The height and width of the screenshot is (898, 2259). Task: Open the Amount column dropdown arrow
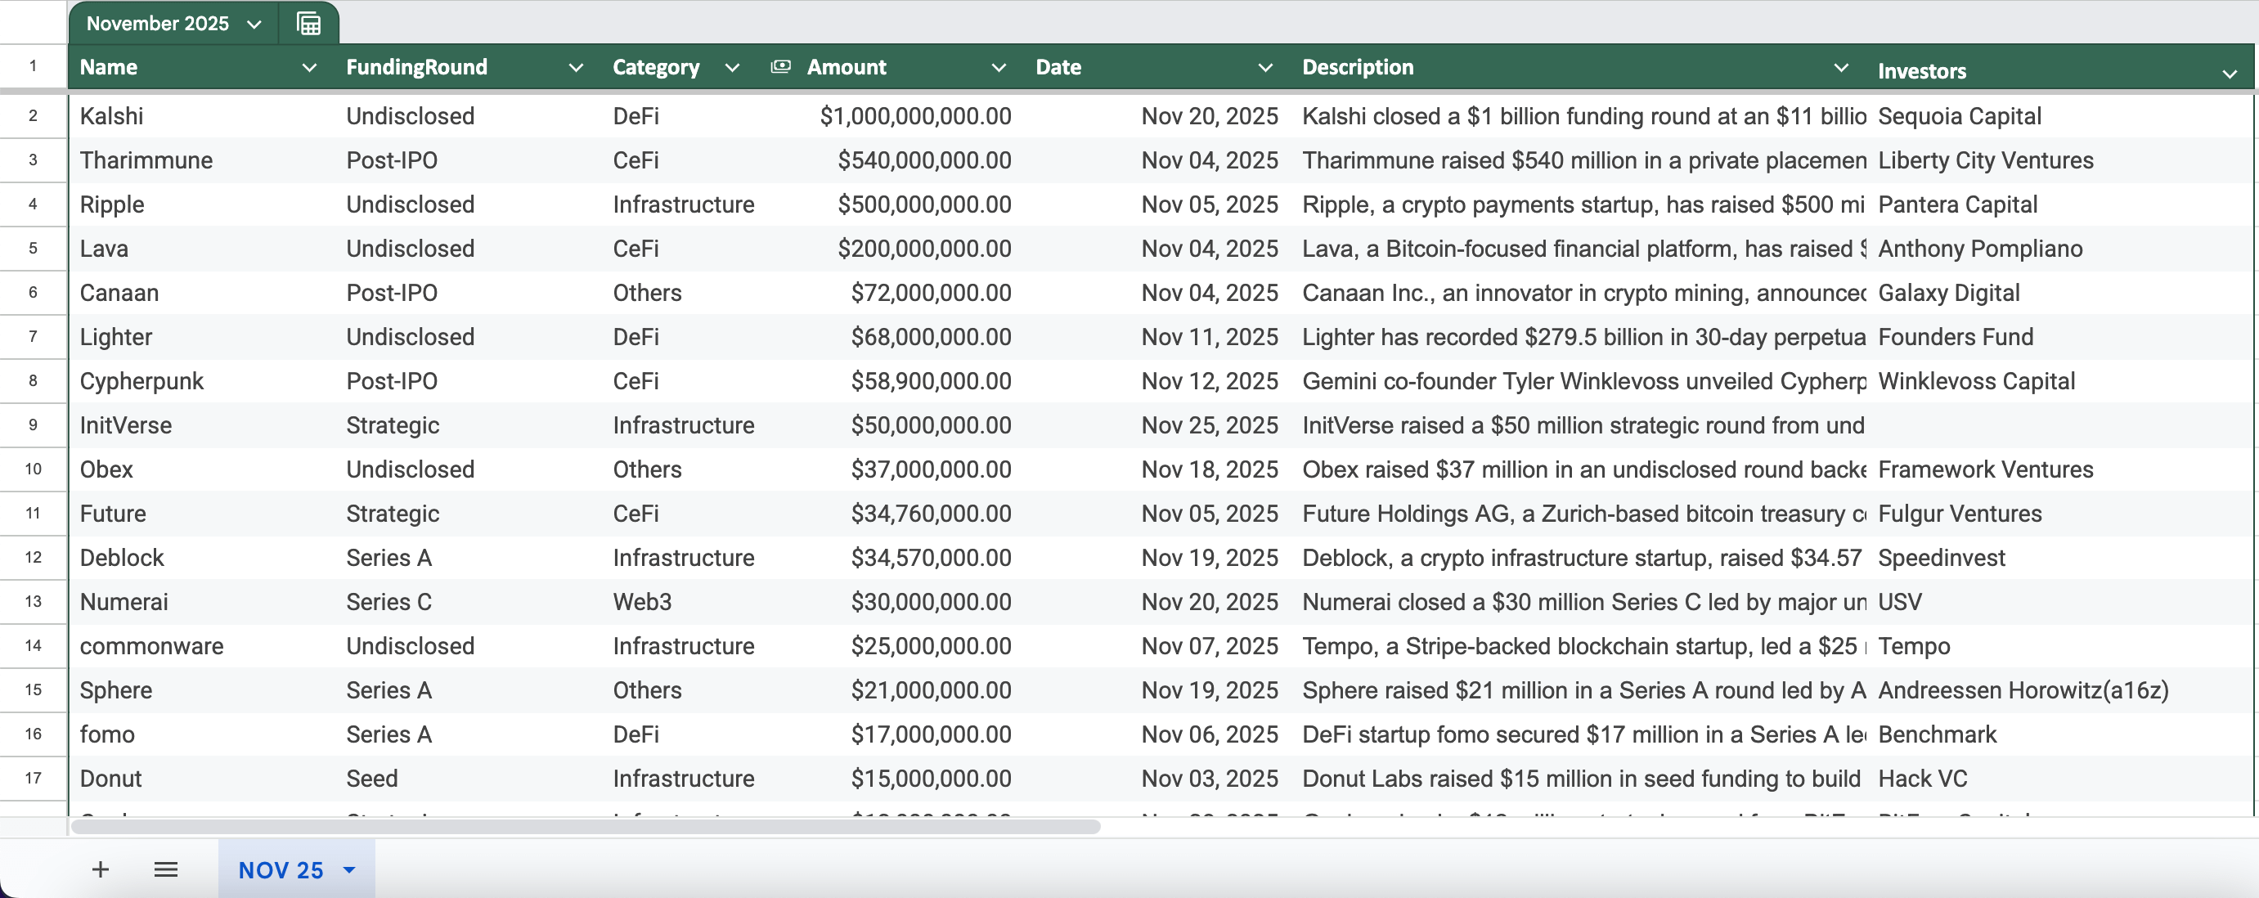pos(998,68)
